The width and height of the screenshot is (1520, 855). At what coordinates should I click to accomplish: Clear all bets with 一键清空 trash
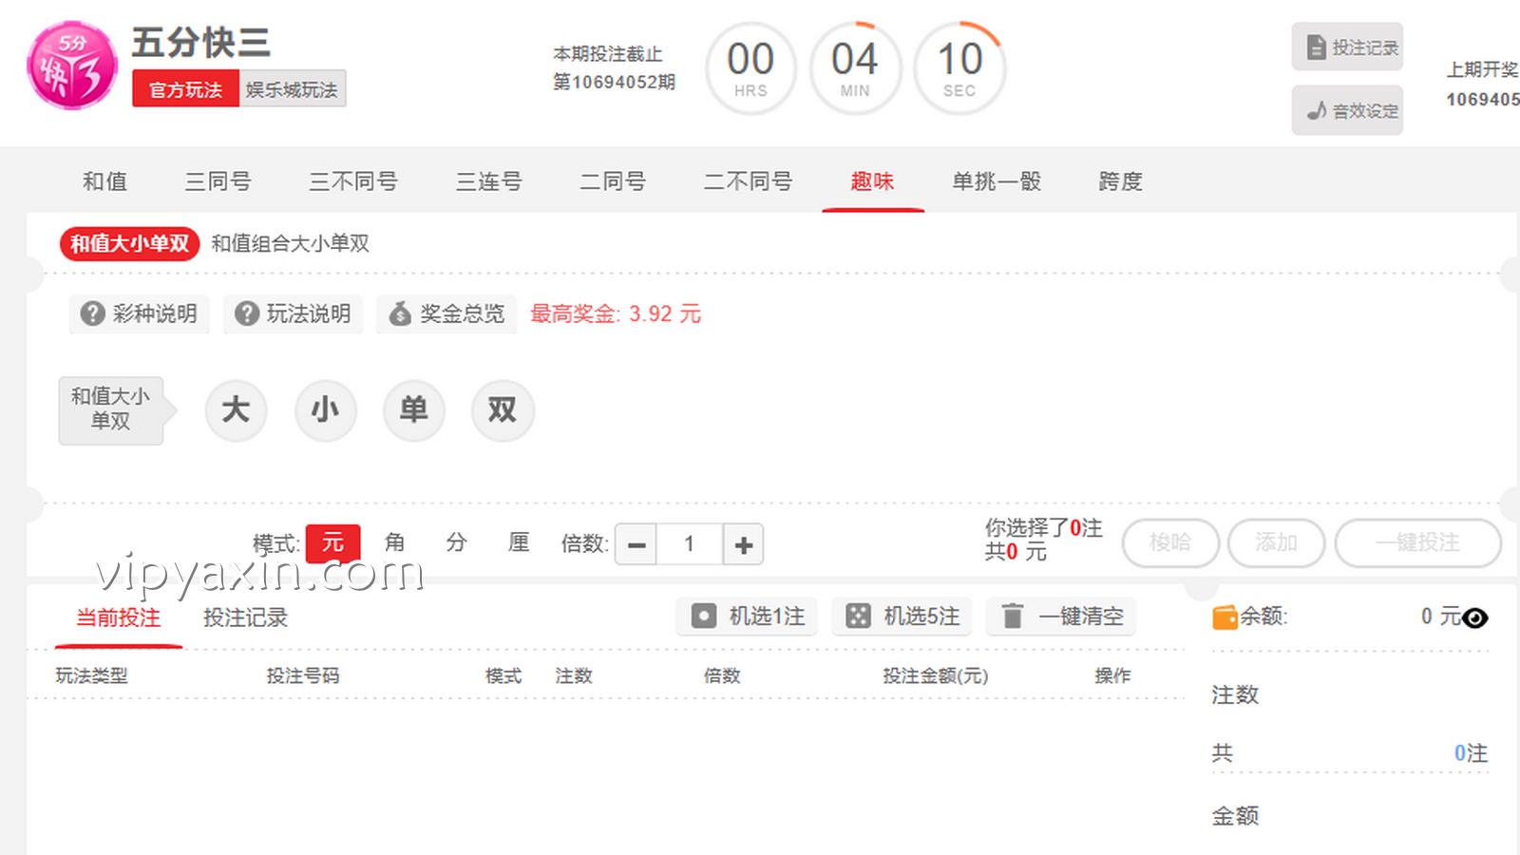[x=1061, y=617]
